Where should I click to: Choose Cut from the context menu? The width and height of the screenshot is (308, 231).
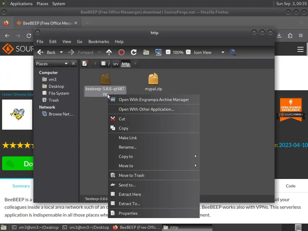pyautogui.click(x=154, y=119)
